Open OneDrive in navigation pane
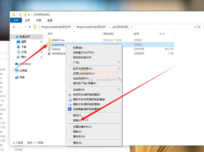Viewport: 204px width, 152px height. click(x=25, y=64)
